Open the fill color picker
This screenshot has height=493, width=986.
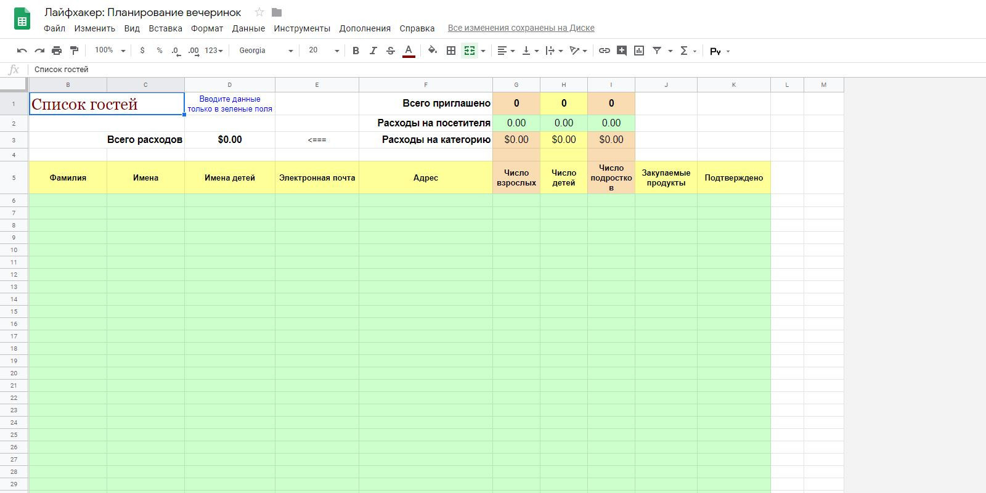pyautogui.click(x=433, y=51)
